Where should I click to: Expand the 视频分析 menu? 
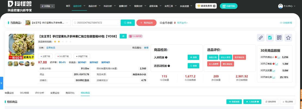(140, 6)
